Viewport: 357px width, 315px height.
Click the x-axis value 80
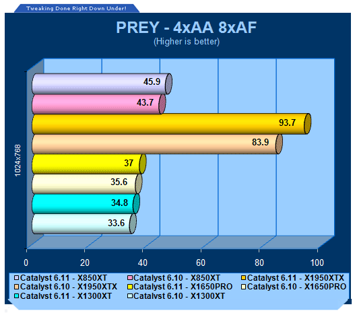pos(259,262)
